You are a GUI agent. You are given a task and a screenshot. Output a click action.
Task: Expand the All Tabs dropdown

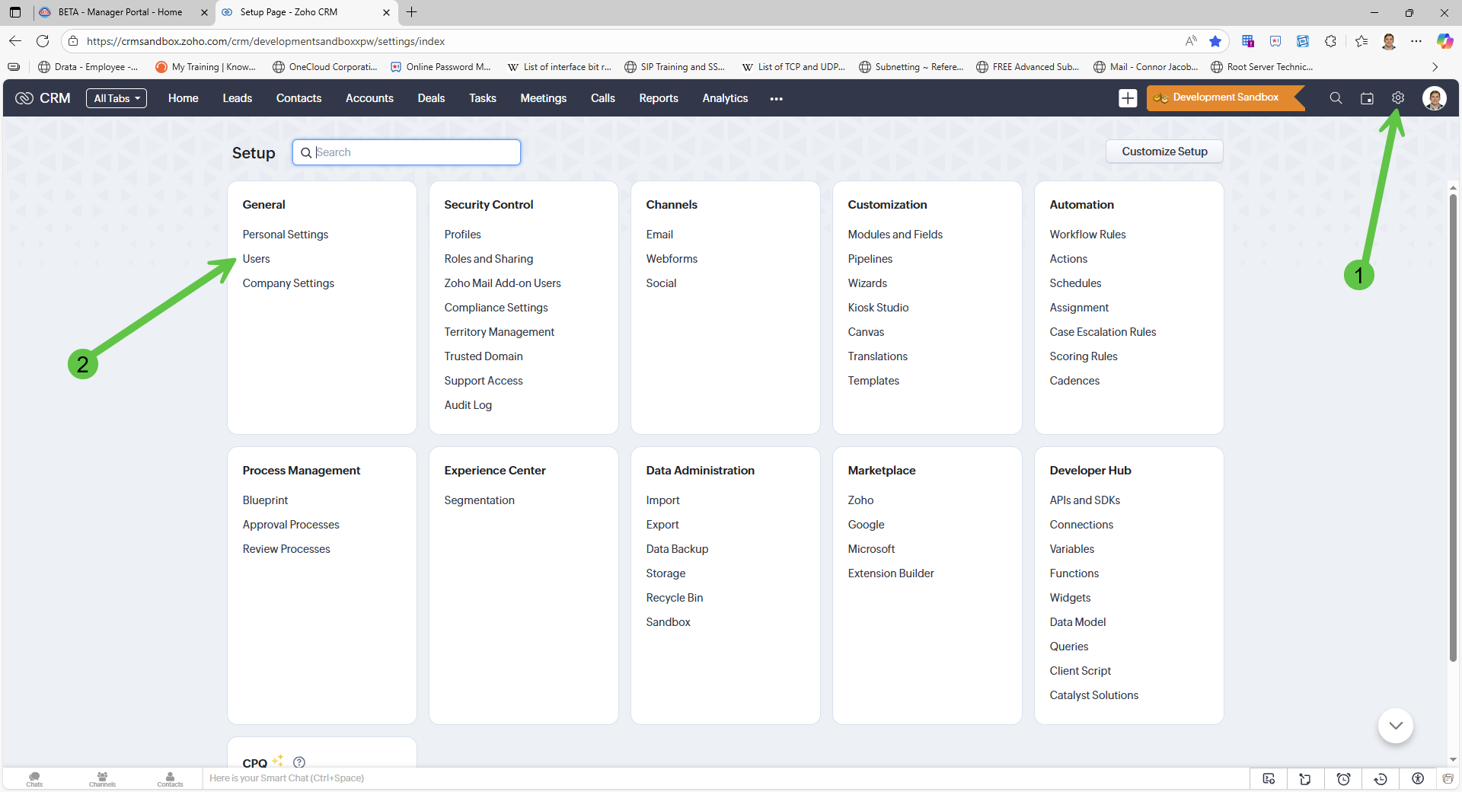(x=117, y=98)
